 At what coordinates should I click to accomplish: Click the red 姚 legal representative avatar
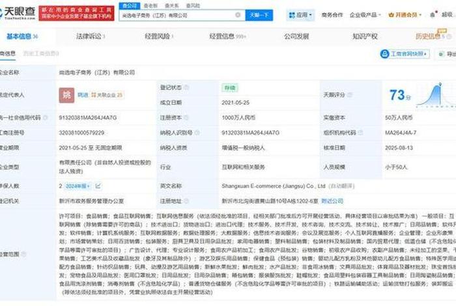tap(66, 95)
